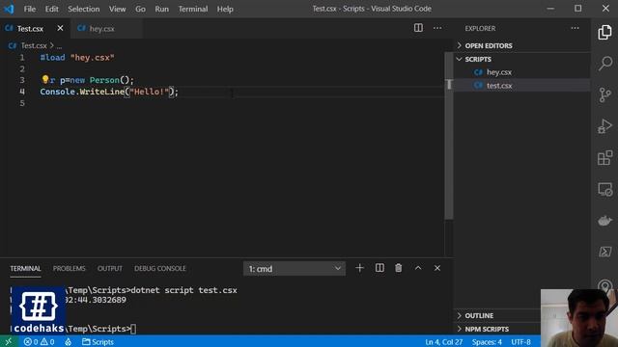Close the Test.csx editor tab
The image size is (618, 347).
pyautogui.click(x=60, y=28)
